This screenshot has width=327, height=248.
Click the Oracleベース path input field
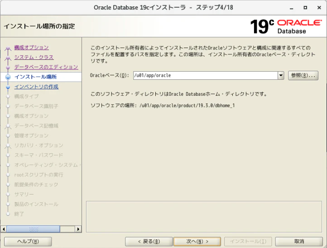pos(206,75)
